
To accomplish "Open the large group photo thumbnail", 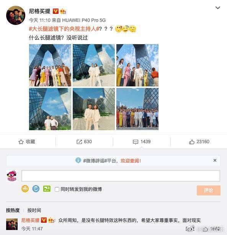I will (x=137, y=109).
